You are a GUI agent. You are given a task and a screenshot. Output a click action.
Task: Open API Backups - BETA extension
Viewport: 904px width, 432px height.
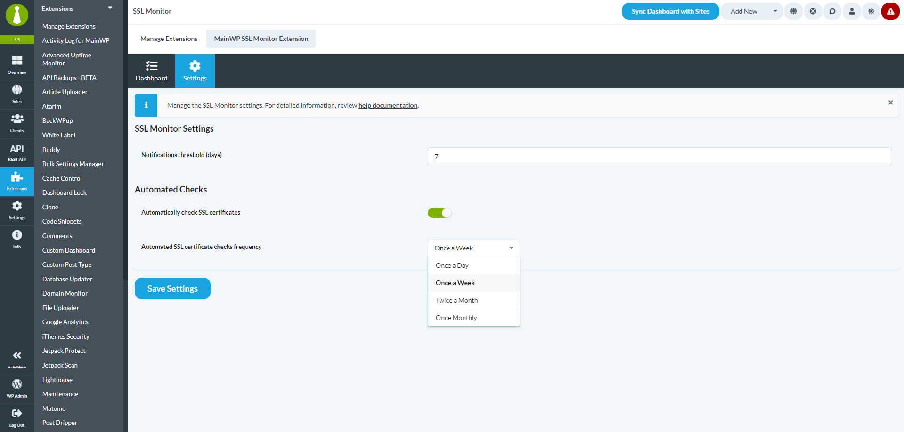click(x=69, y=78)
